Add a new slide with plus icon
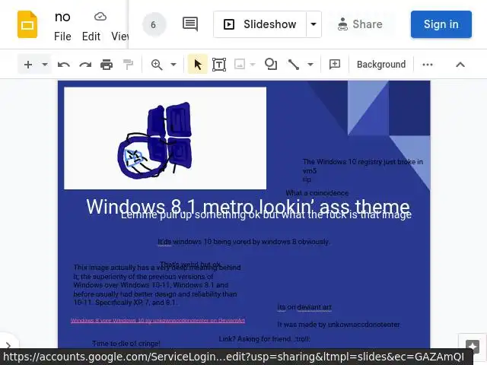Image resolution: width=487 pixels, height=365 pixels. 28,65
